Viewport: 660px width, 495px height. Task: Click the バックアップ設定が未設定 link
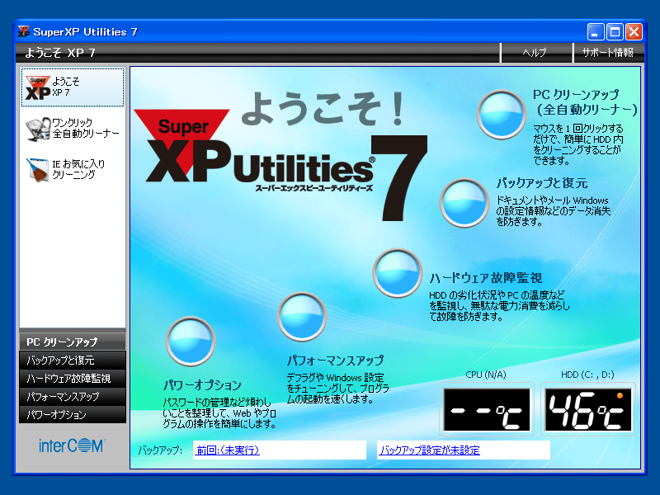430,450
